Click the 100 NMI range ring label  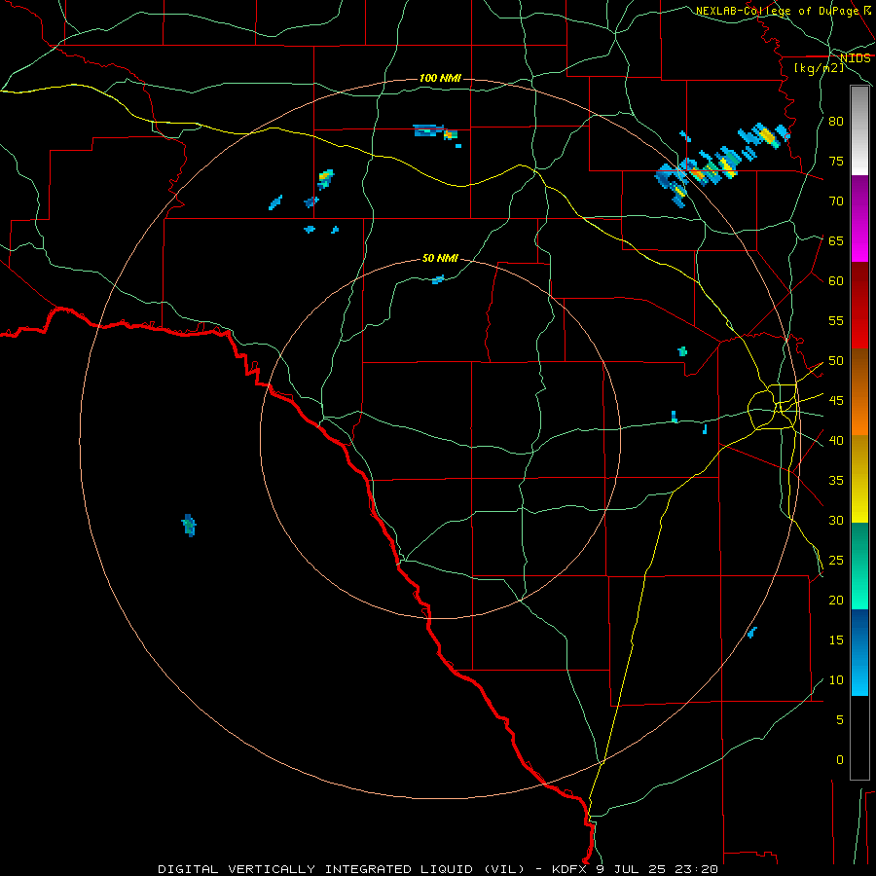[x=440, y=78]
